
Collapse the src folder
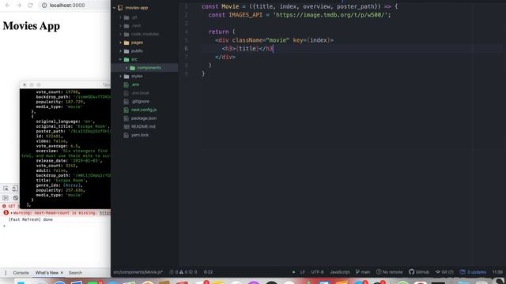120,60
